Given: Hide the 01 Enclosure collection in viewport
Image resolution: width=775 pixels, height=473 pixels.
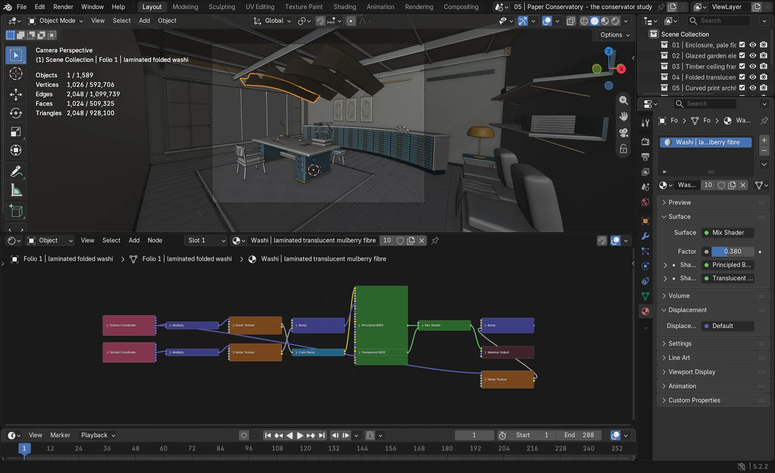Looking at the screenshot, I should 753,45.
